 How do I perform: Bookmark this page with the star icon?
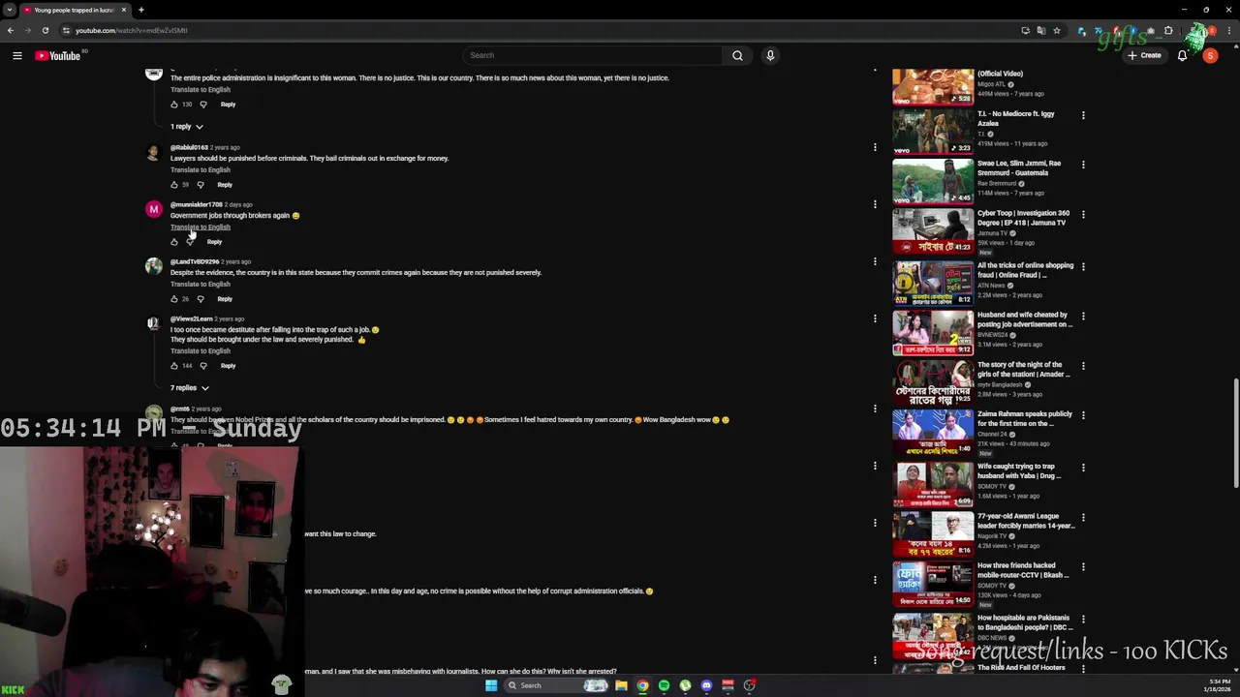pos(1057,30)
